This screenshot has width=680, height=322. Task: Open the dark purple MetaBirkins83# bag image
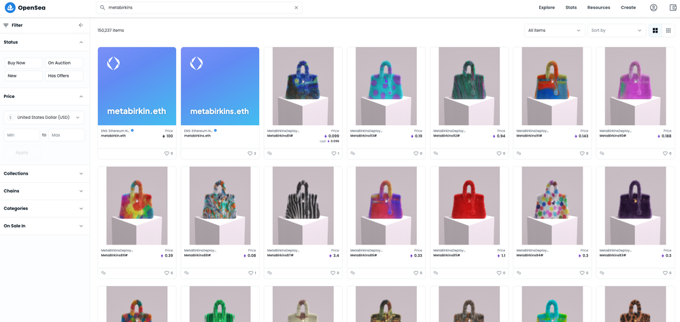pos(635,206)
